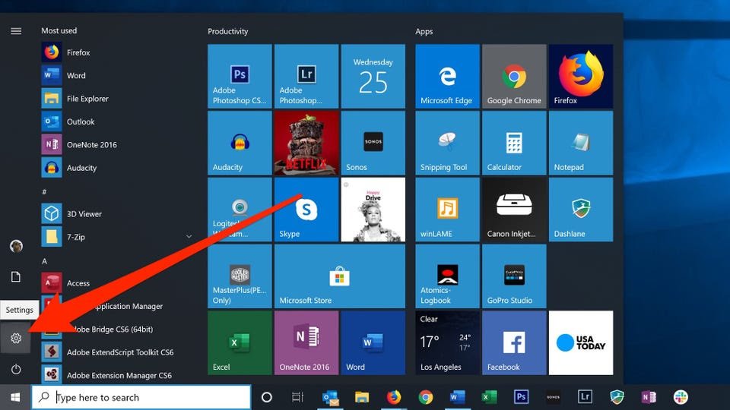Open Word from Most used list
Image resolution: width=730 pixels, height=410 pixels.
click(x=116, y=75)
